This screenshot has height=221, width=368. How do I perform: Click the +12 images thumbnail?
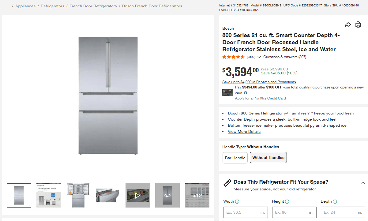(197, 195)
